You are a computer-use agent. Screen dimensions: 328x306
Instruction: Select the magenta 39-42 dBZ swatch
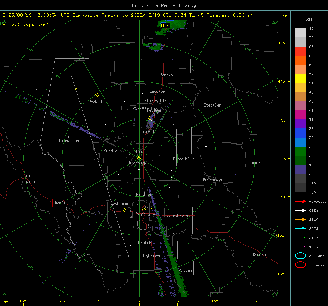coord(300,115)
